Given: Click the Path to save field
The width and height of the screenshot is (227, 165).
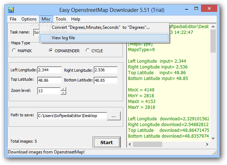Looking at the screenshot, I should coord(72,116).
